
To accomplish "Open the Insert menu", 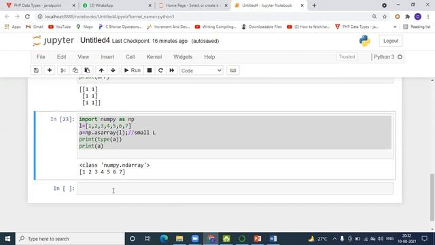I will coord(107,57).
